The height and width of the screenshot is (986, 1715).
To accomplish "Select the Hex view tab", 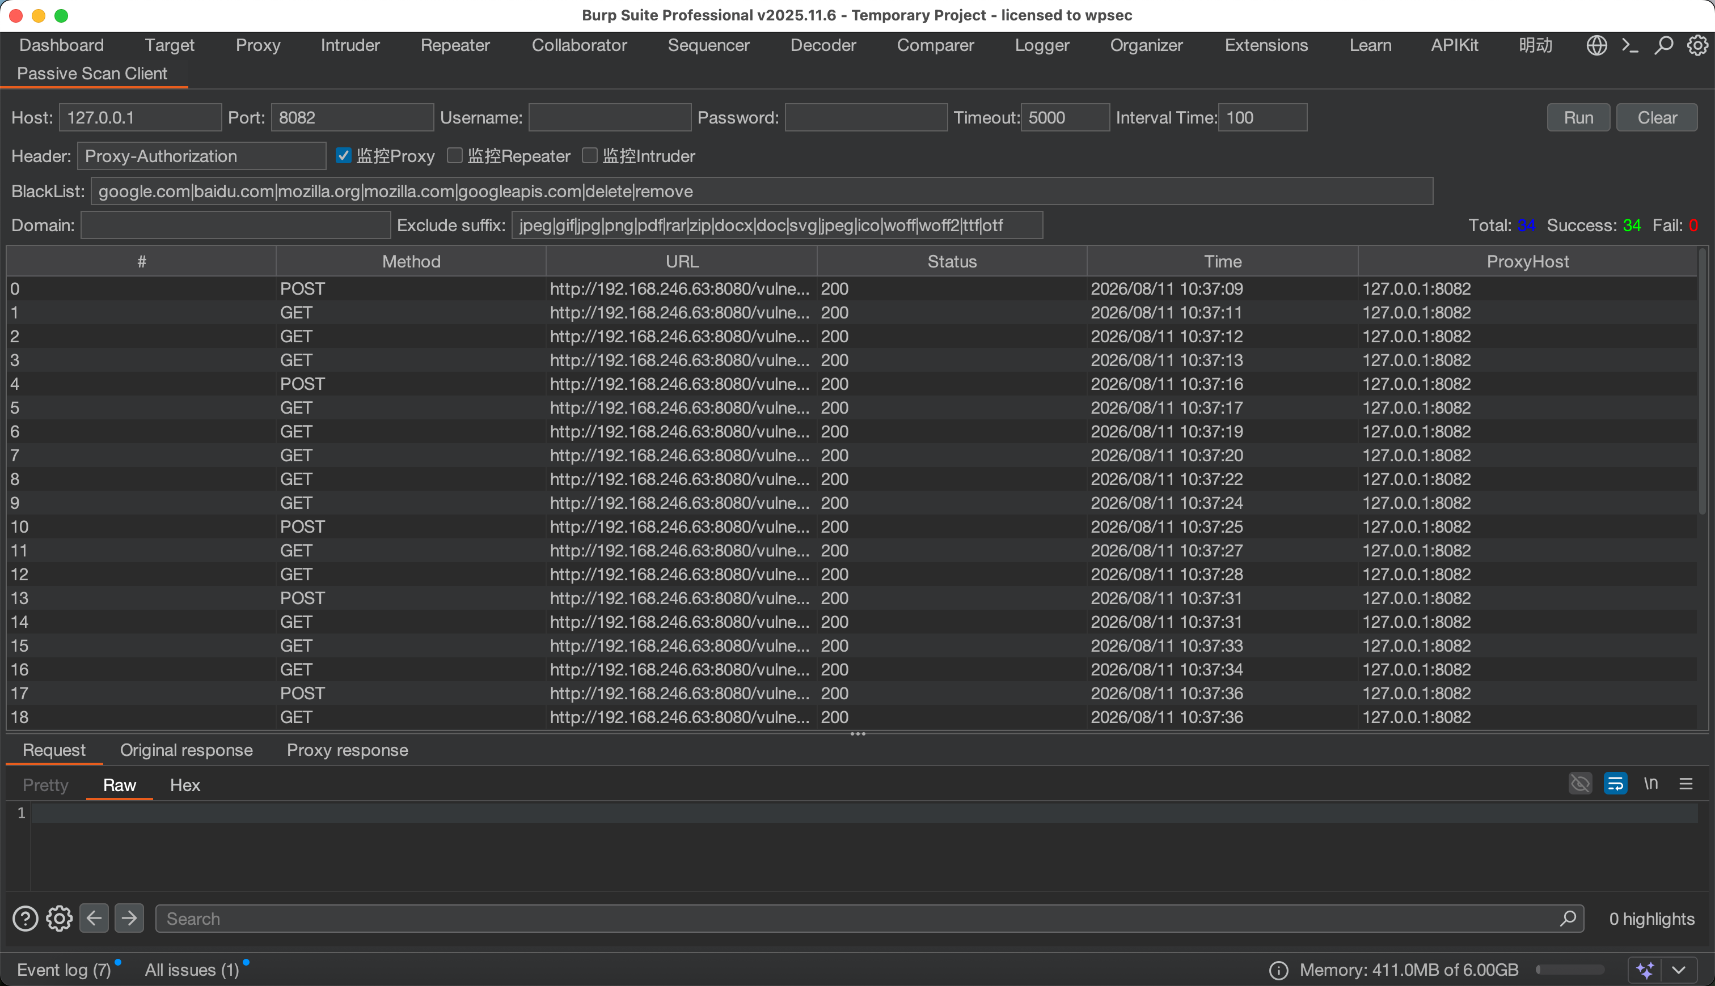I will point(185,785).
